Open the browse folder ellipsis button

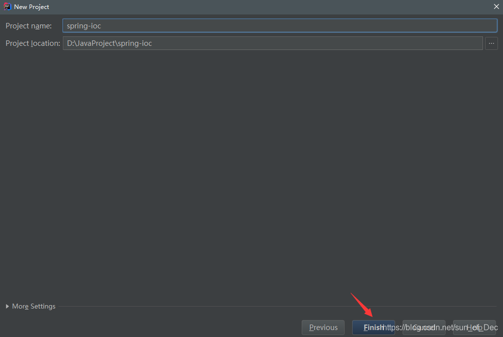491,43
